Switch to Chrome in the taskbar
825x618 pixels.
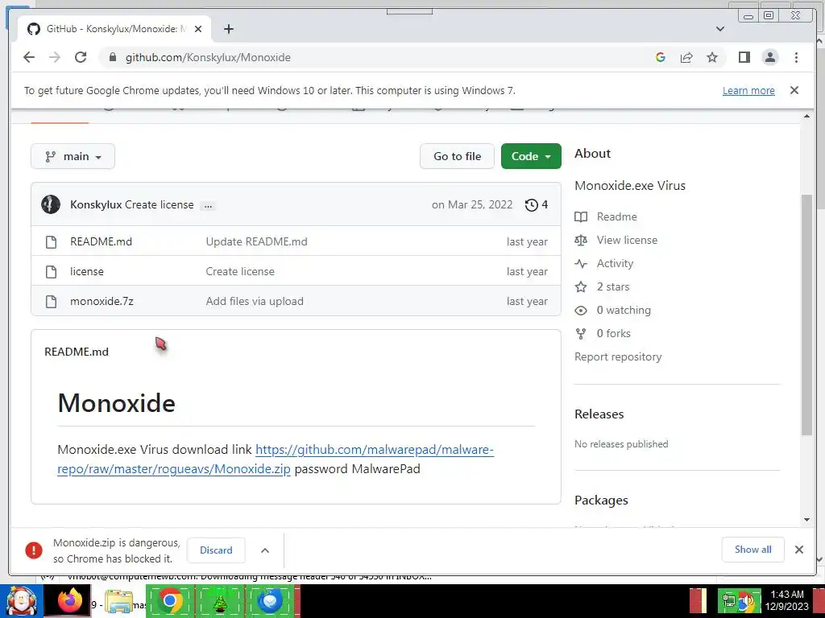coord(169,600)
